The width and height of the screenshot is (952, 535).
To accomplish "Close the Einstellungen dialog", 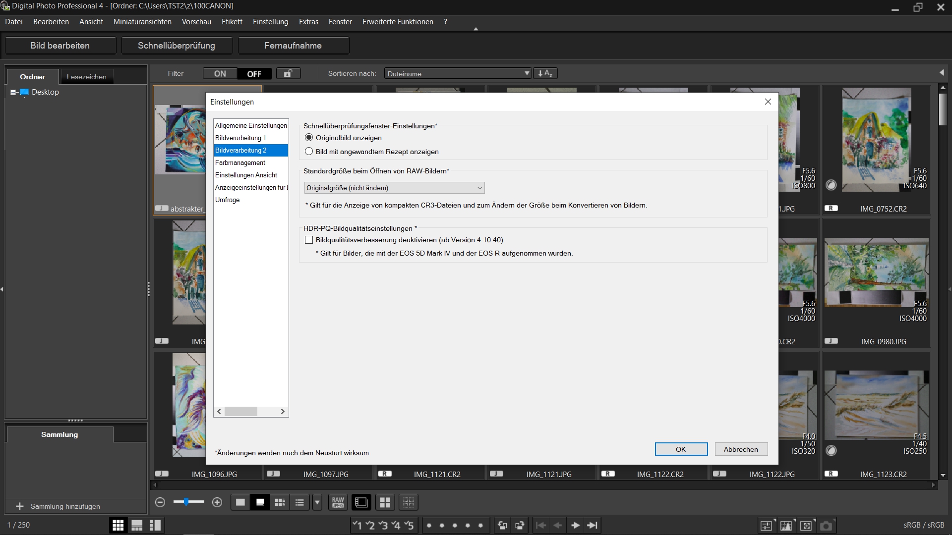I will click(x=768, y=102).
